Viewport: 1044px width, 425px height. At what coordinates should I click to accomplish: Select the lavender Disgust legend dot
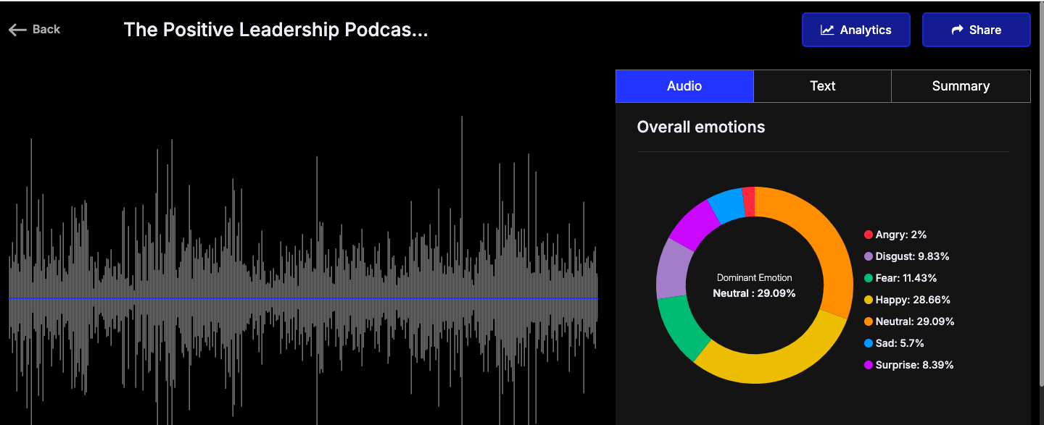pyautogui.click(x=869, y=256)
